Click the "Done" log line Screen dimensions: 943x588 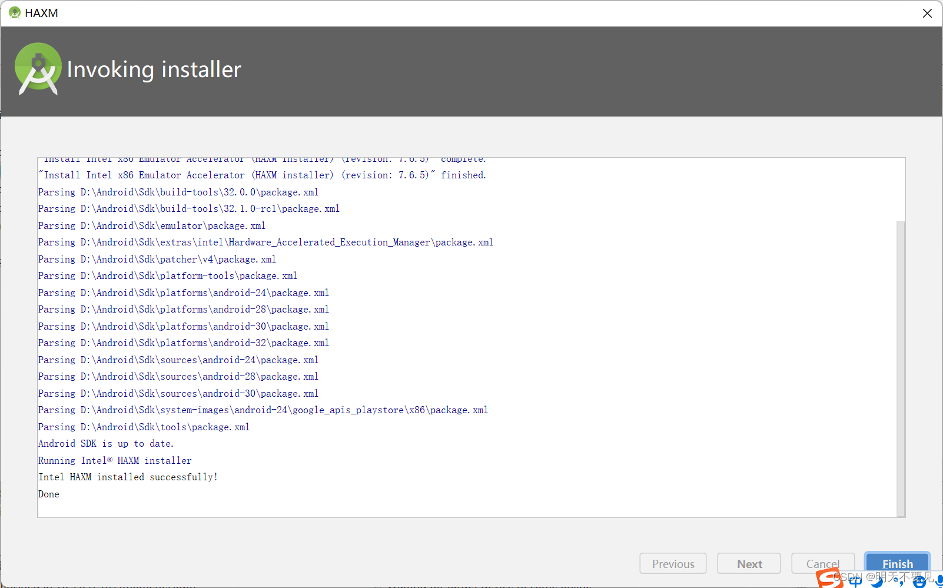click(x=49, y=494)
